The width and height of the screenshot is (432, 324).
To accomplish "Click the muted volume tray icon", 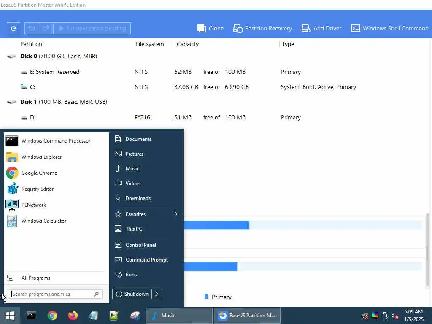I will coord(395,316).
